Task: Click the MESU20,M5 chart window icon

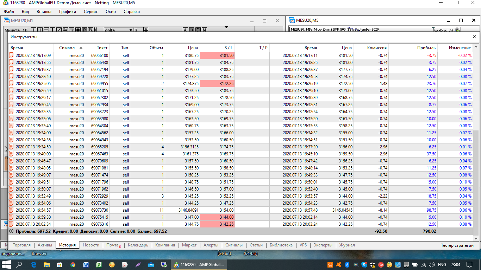Action: pos(292,20)
